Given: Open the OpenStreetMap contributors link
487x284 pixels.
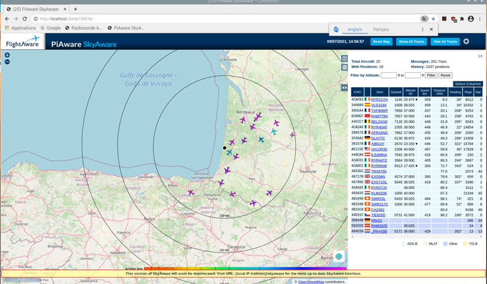Looking at the screenshot, I should [311, 282].
